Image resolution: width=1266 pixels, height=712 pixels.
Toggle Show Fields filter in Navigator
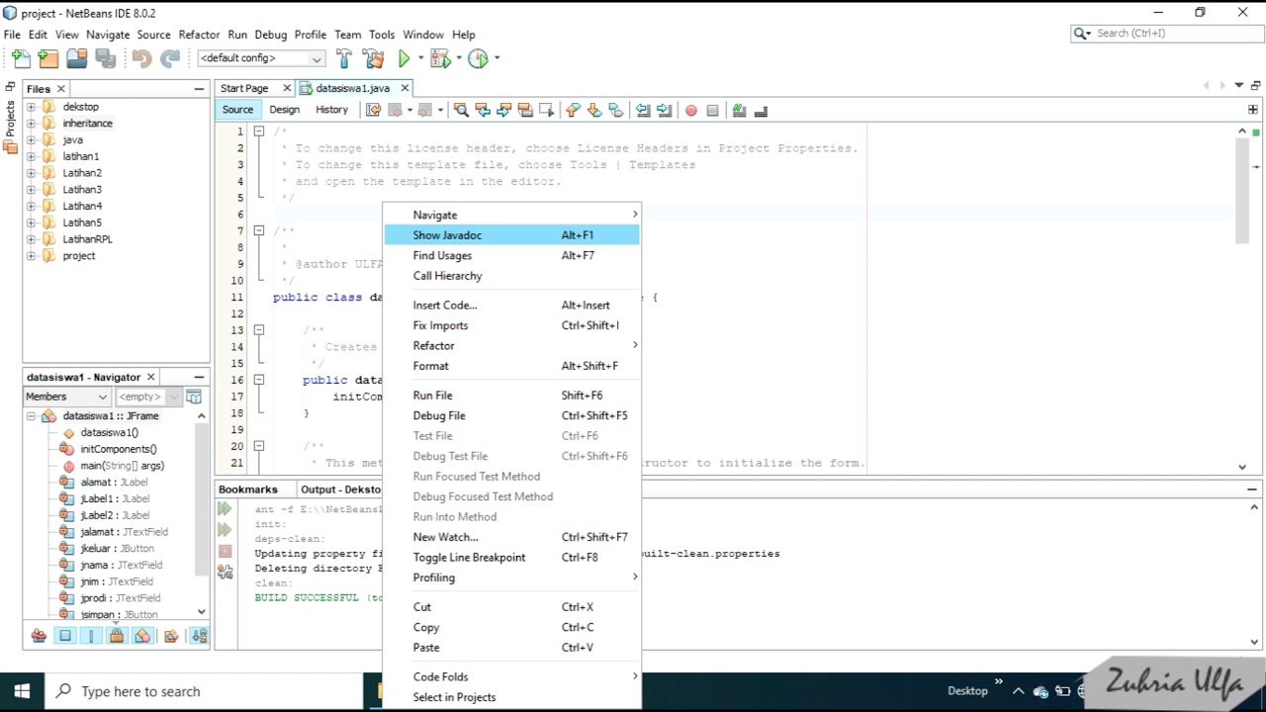click(x=65, y=636)
